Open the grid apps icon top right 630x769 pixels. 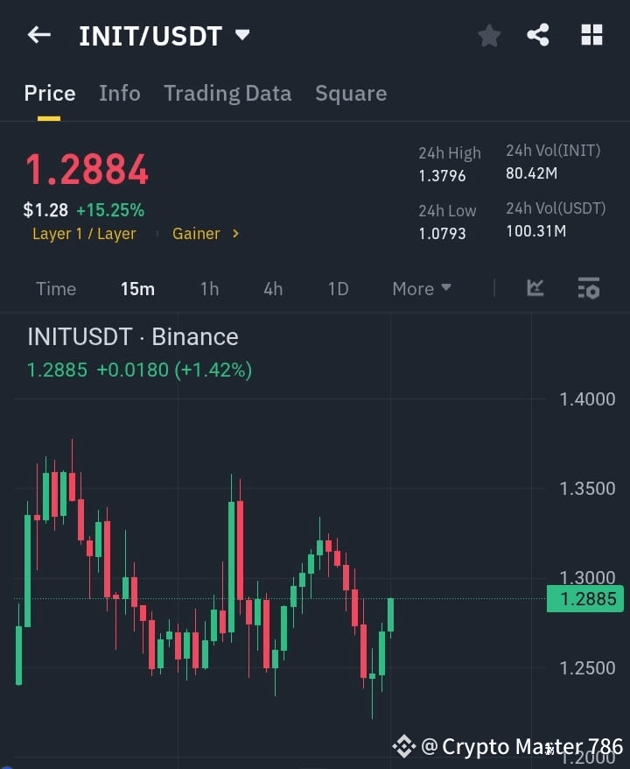591,35
